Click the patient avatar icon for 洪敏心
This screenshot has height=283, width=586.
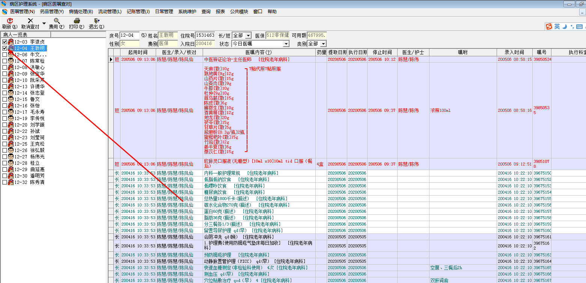[x=11, y=67]
